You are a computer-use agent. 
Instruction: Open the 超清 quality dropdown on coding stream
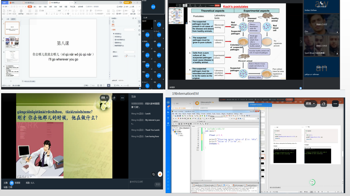point(310,104)
